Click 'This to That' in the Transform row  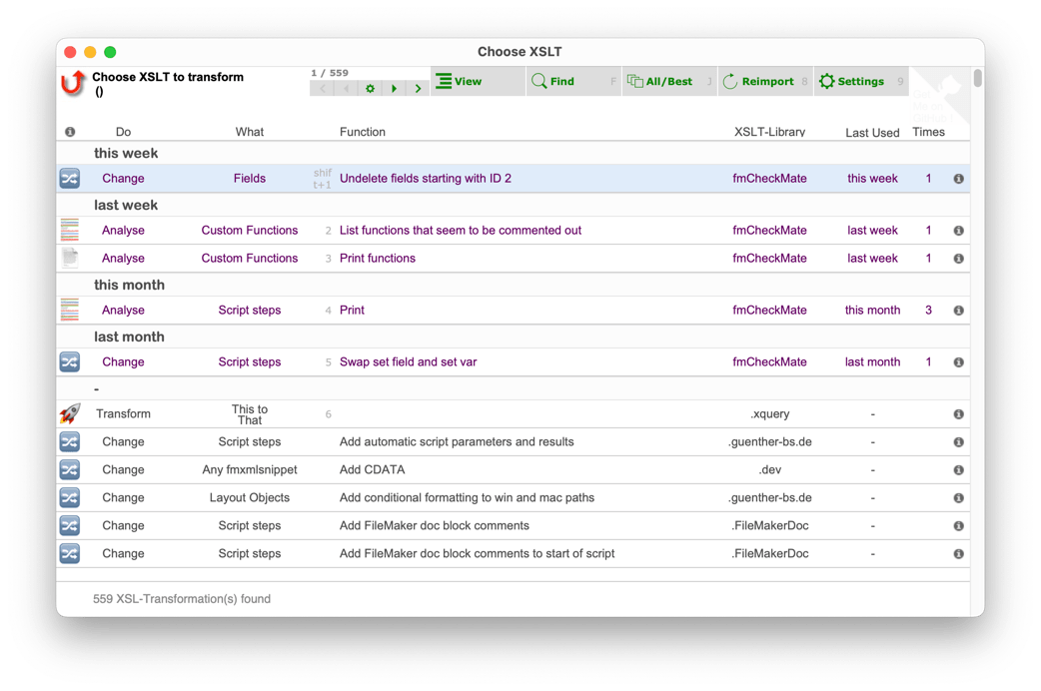pyautogui.click(x=250, y=414)
